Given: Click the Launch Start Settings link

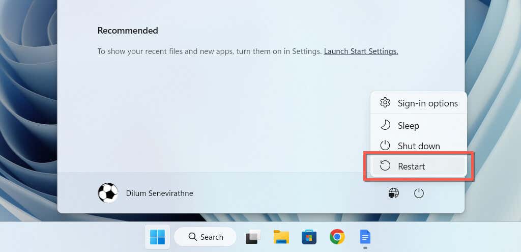Looking at the screenshot, I should point(361,51).
